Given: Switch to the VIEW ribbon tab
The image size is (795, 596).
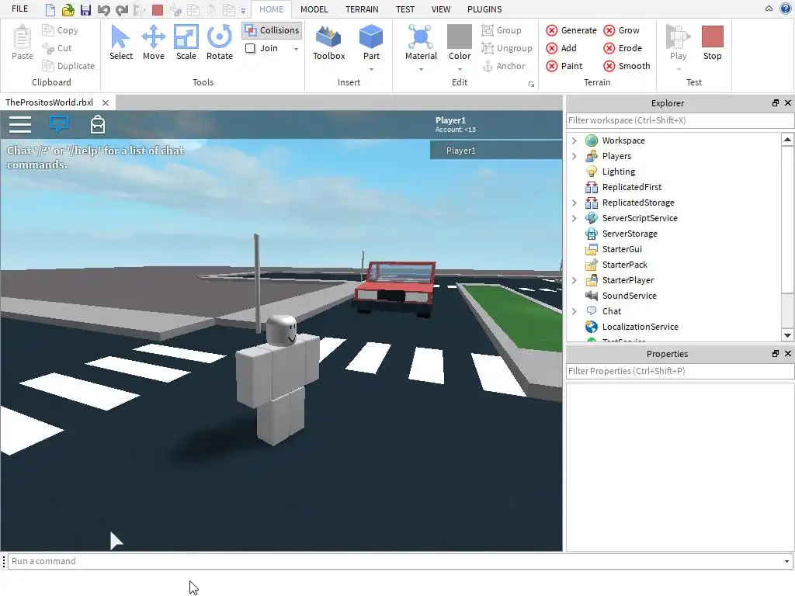Looking at the screenshot, I should 441,9.
